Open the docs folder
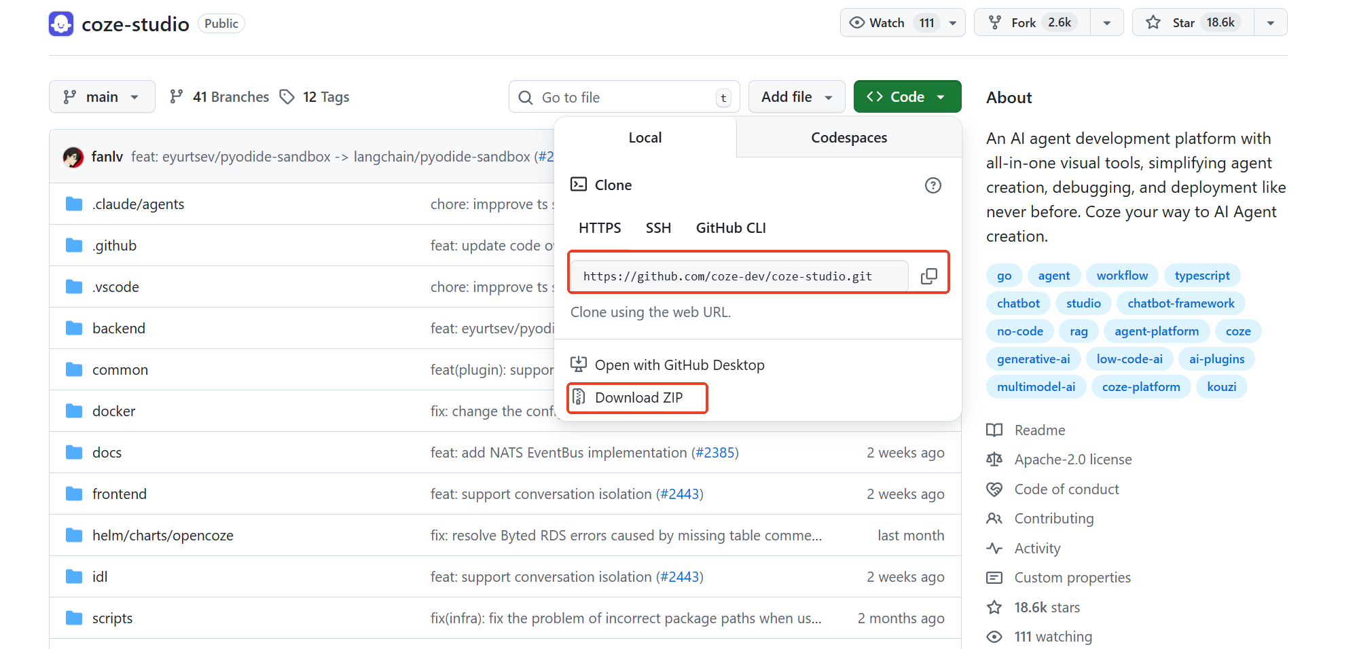The image size is (1357, 649). click(107, 453)
